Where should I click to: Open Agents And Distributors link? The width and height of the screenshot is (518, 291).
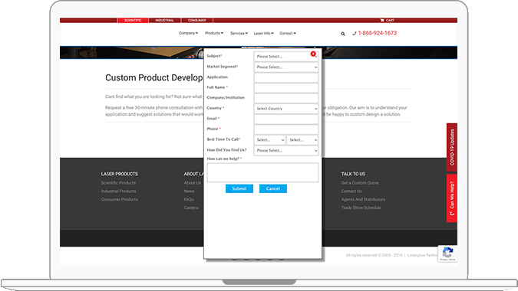[363, 199]
